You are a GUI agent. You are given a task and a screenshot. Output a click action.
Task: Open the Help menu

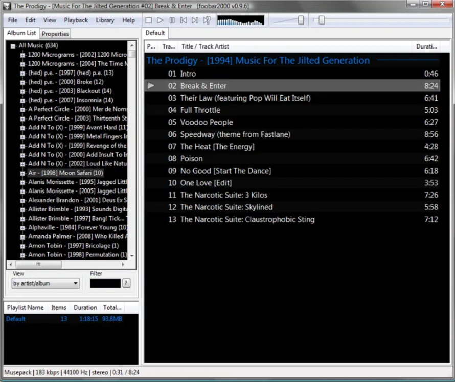pos(128,20)
